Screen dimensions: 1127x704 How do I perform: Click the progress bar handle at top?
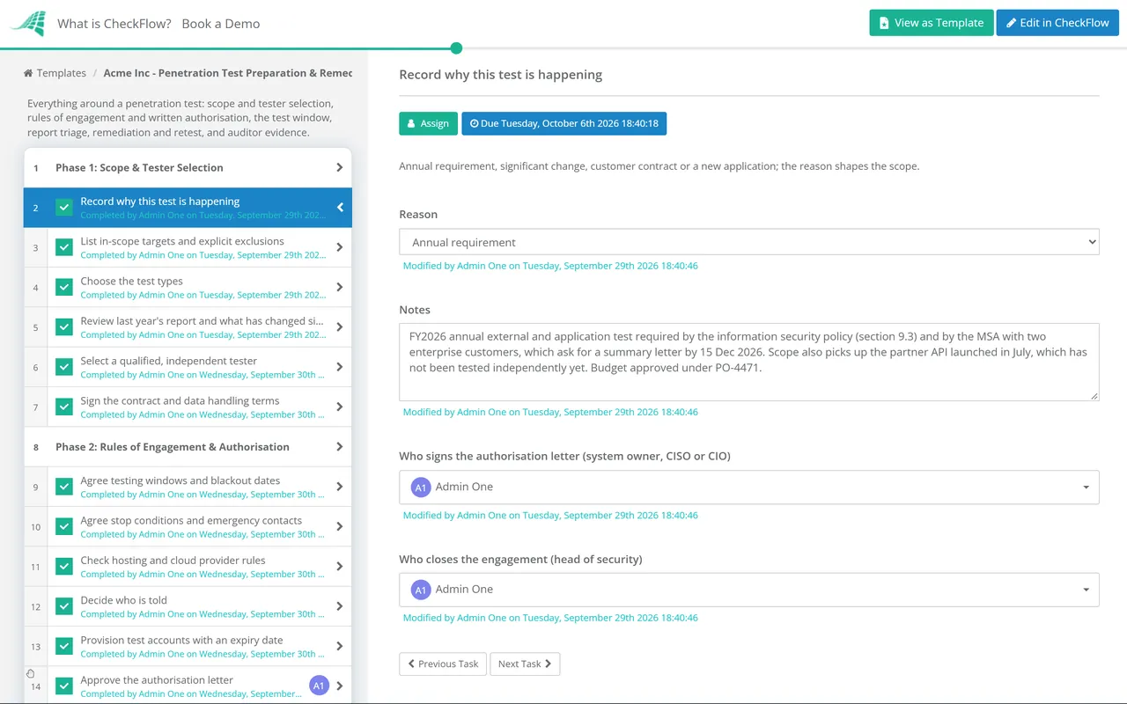click(x=456, y=48)
